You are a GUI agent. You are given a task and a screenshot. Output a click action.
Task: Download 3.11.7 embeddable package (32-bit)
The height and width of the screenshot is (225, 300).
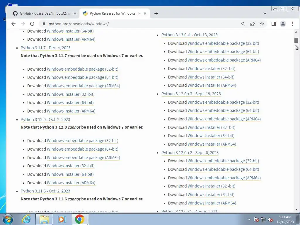coord(82,69)
